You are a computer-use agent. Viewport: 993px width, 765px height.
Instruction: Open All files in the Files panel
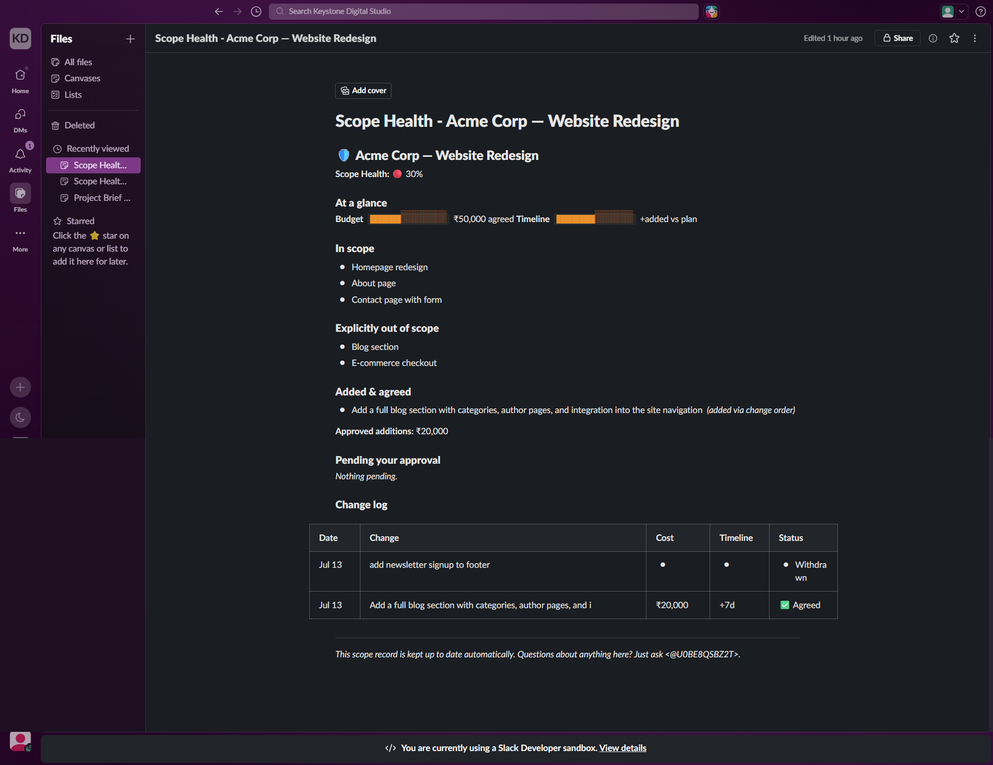click(93, 62)
